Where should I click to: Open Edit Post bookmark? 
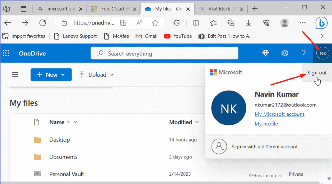pyautogui.click(x=226, y=36)
